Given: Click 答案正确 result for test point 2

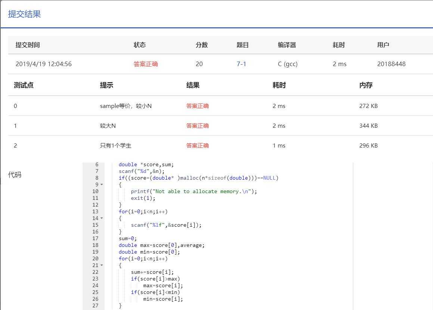Looking at the screenshot, I should (197, 146).
